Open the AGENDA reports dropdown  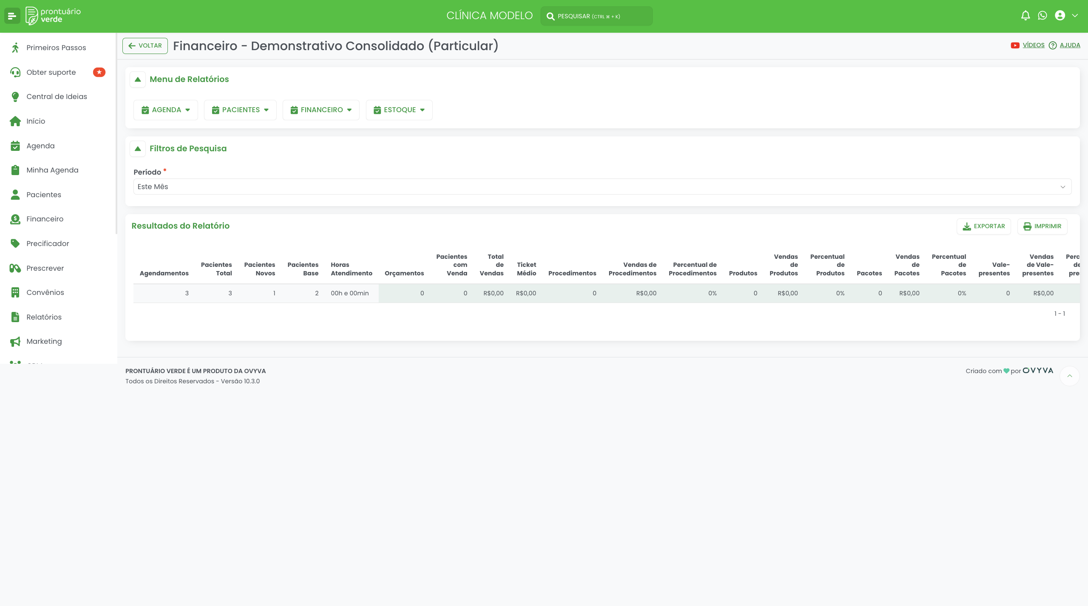point(166,110)
